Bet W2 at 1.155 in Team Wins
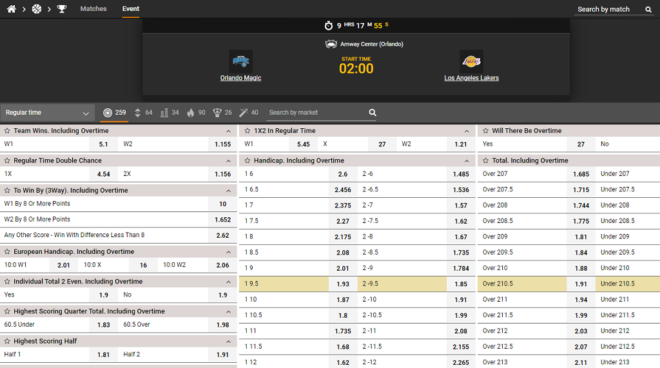The image size is (660, 368). point(222,144)
